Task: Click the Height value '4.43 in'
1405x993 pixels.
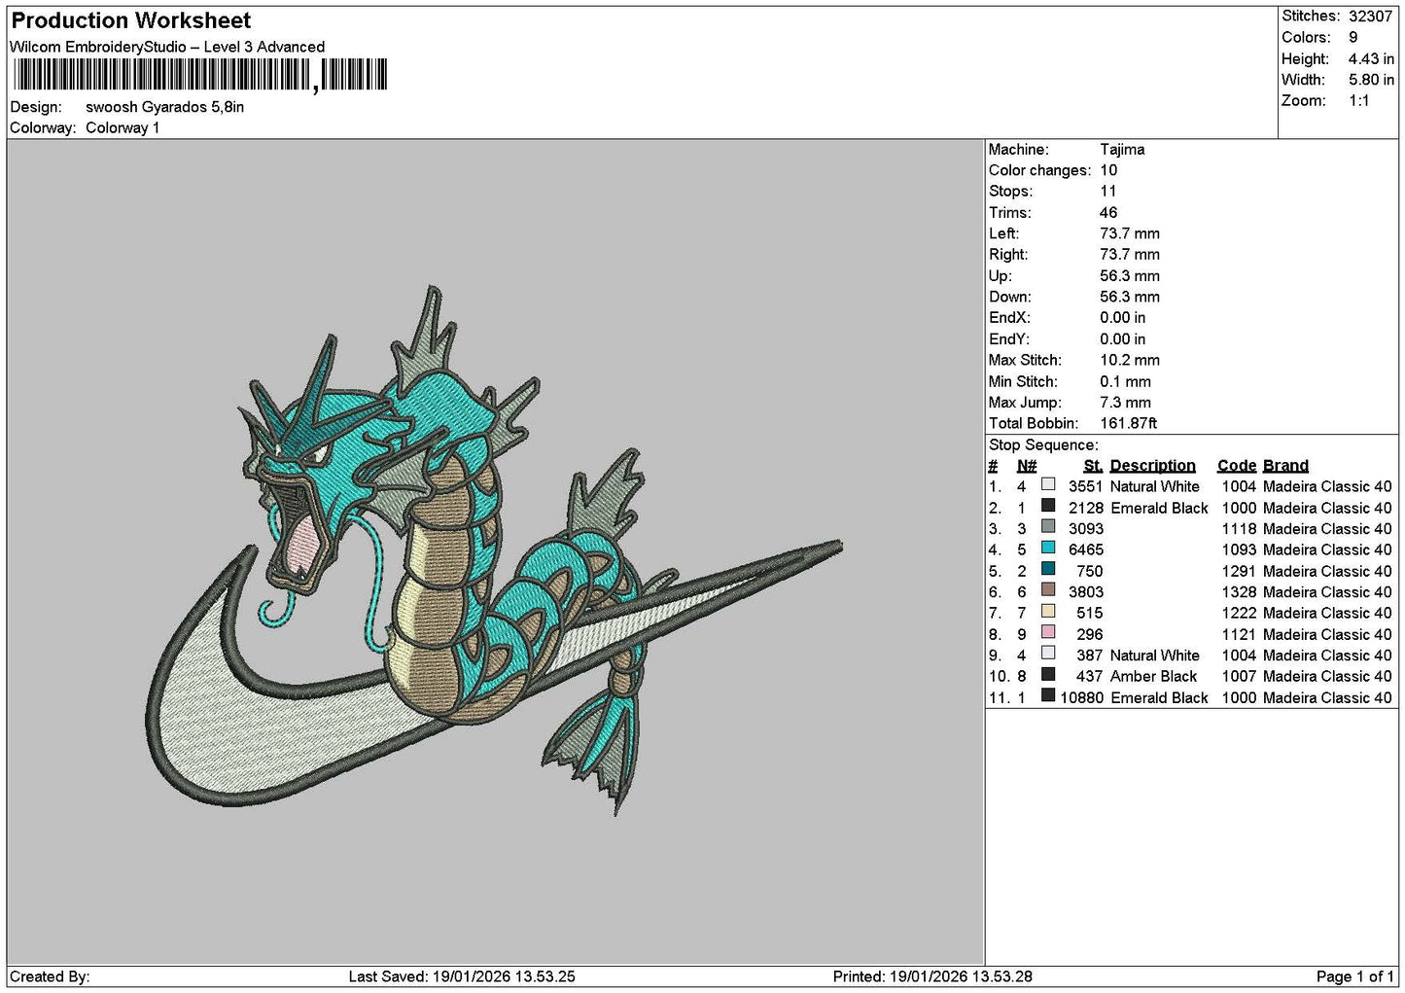Action: 1371,58
